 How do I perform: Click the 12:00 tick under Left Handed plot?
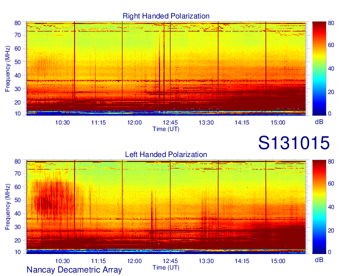pos(134,261)
